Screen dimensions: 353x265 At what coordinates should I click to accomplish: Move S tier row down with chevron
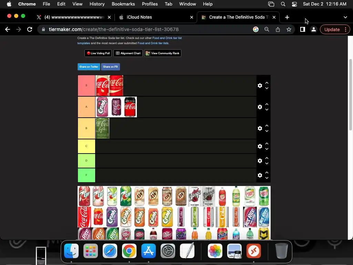click(x=267, y=88)
